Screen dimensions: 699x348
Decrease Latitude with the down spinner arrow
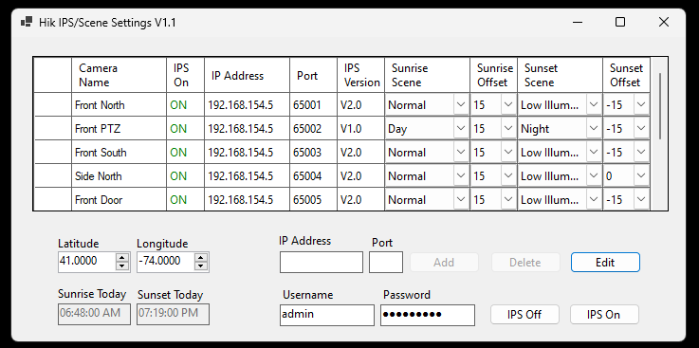[122, 266]
